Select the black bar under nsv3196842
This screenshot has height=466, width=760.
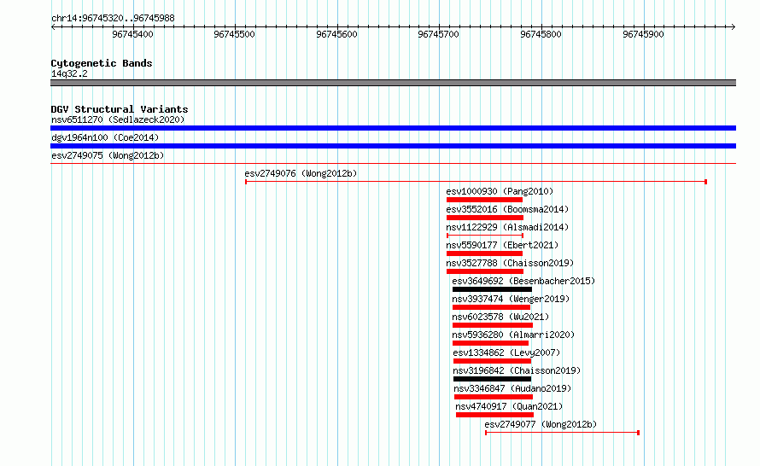pos(492,379)
